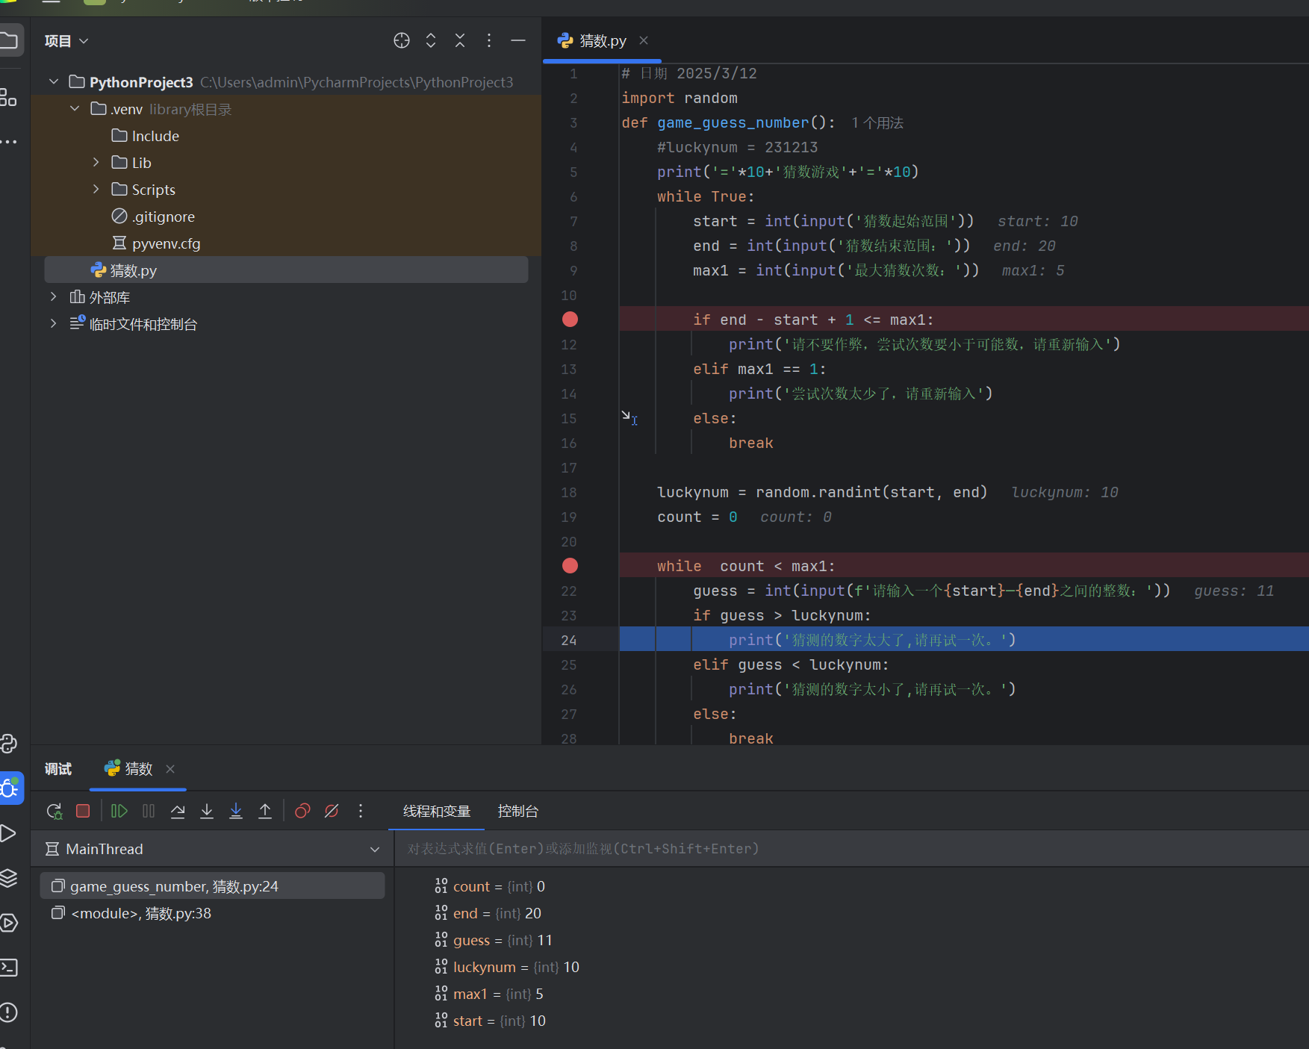The width and height of the screenshot is (1309, 1049).
Task: Toggle breakpoint on 'while count < max1' line
Action: 570,566
